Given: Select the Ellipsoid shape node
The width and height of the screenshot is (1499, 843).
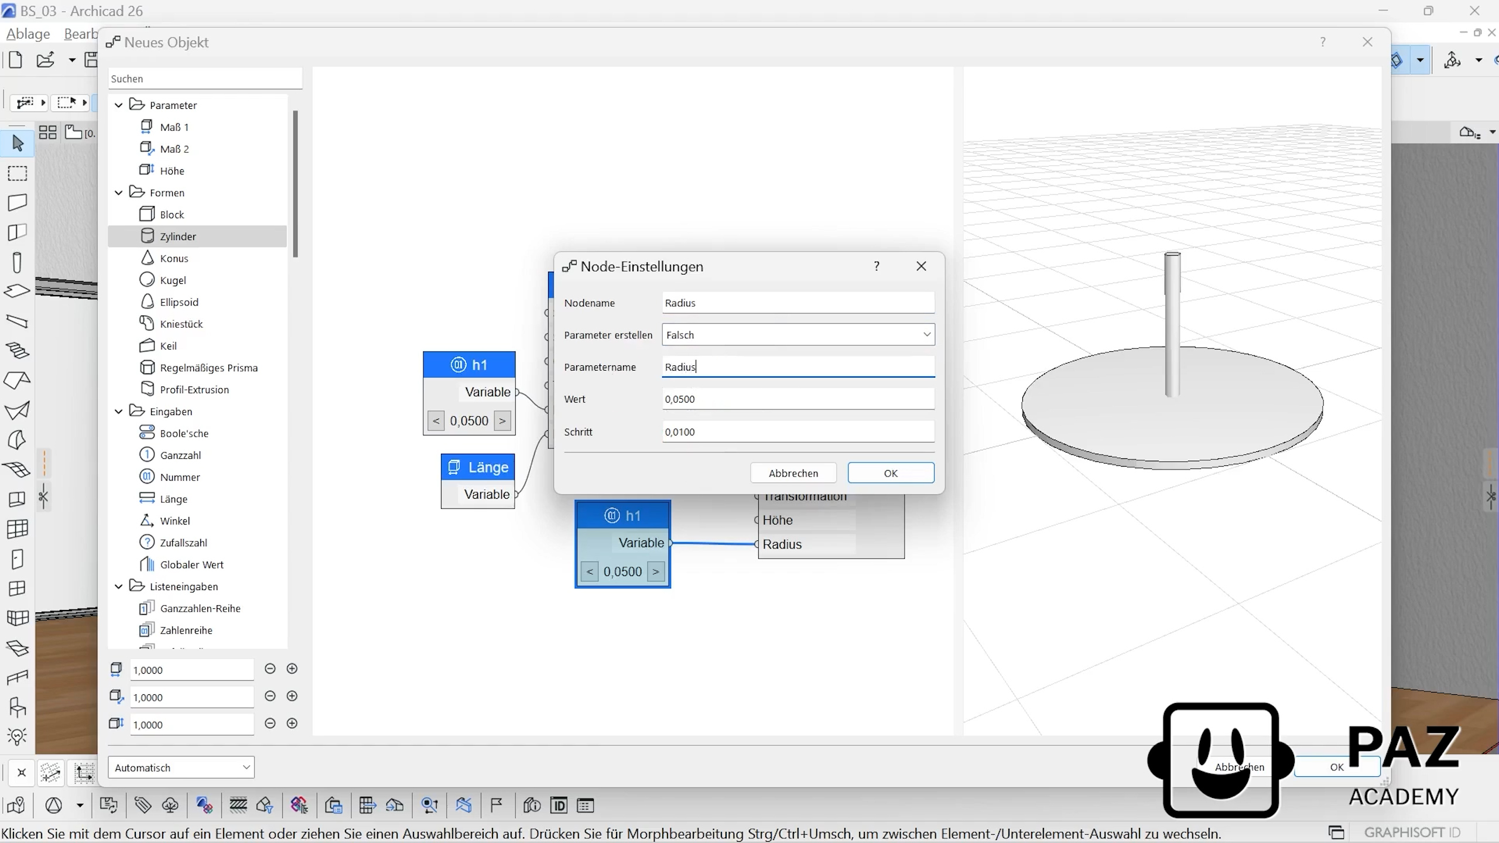Looking at the screenshot, I should click(179, 302).
